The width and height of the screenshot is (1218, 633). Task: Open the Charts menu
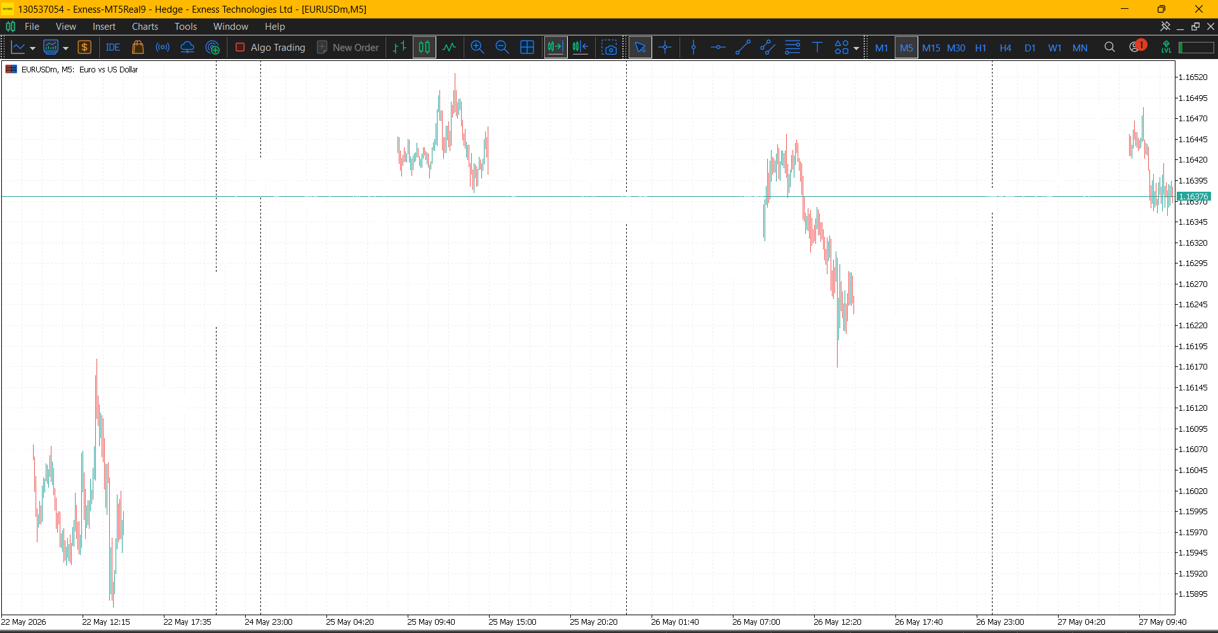coord(145,27)
